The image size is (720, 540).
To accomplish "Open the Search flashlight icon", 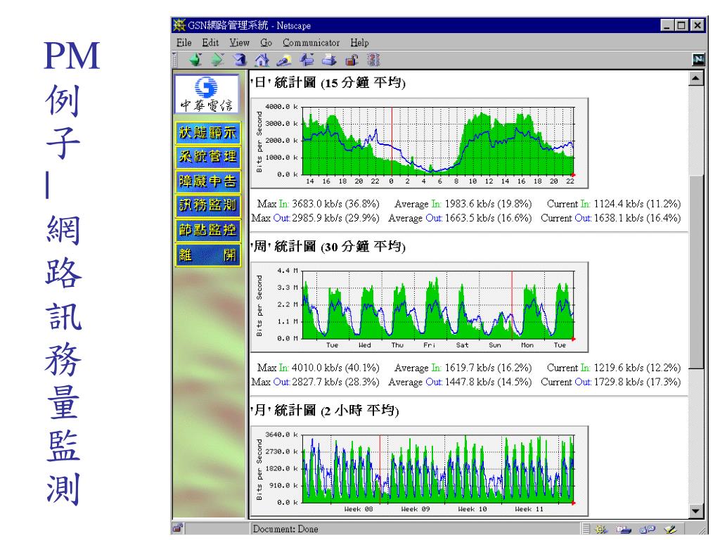I will [284, 60].
